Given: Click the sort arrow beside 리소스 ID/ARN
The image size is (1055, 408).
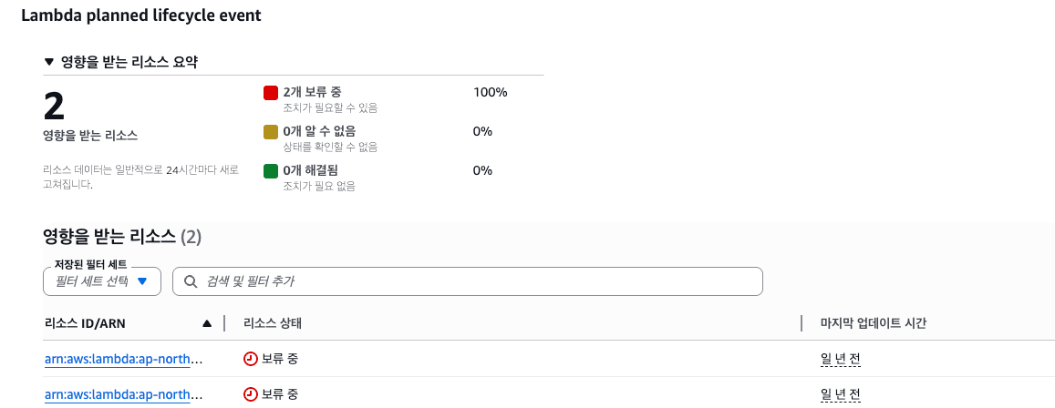Looking at the screenshot, I should pyautogui.click(x=207, y=323).
